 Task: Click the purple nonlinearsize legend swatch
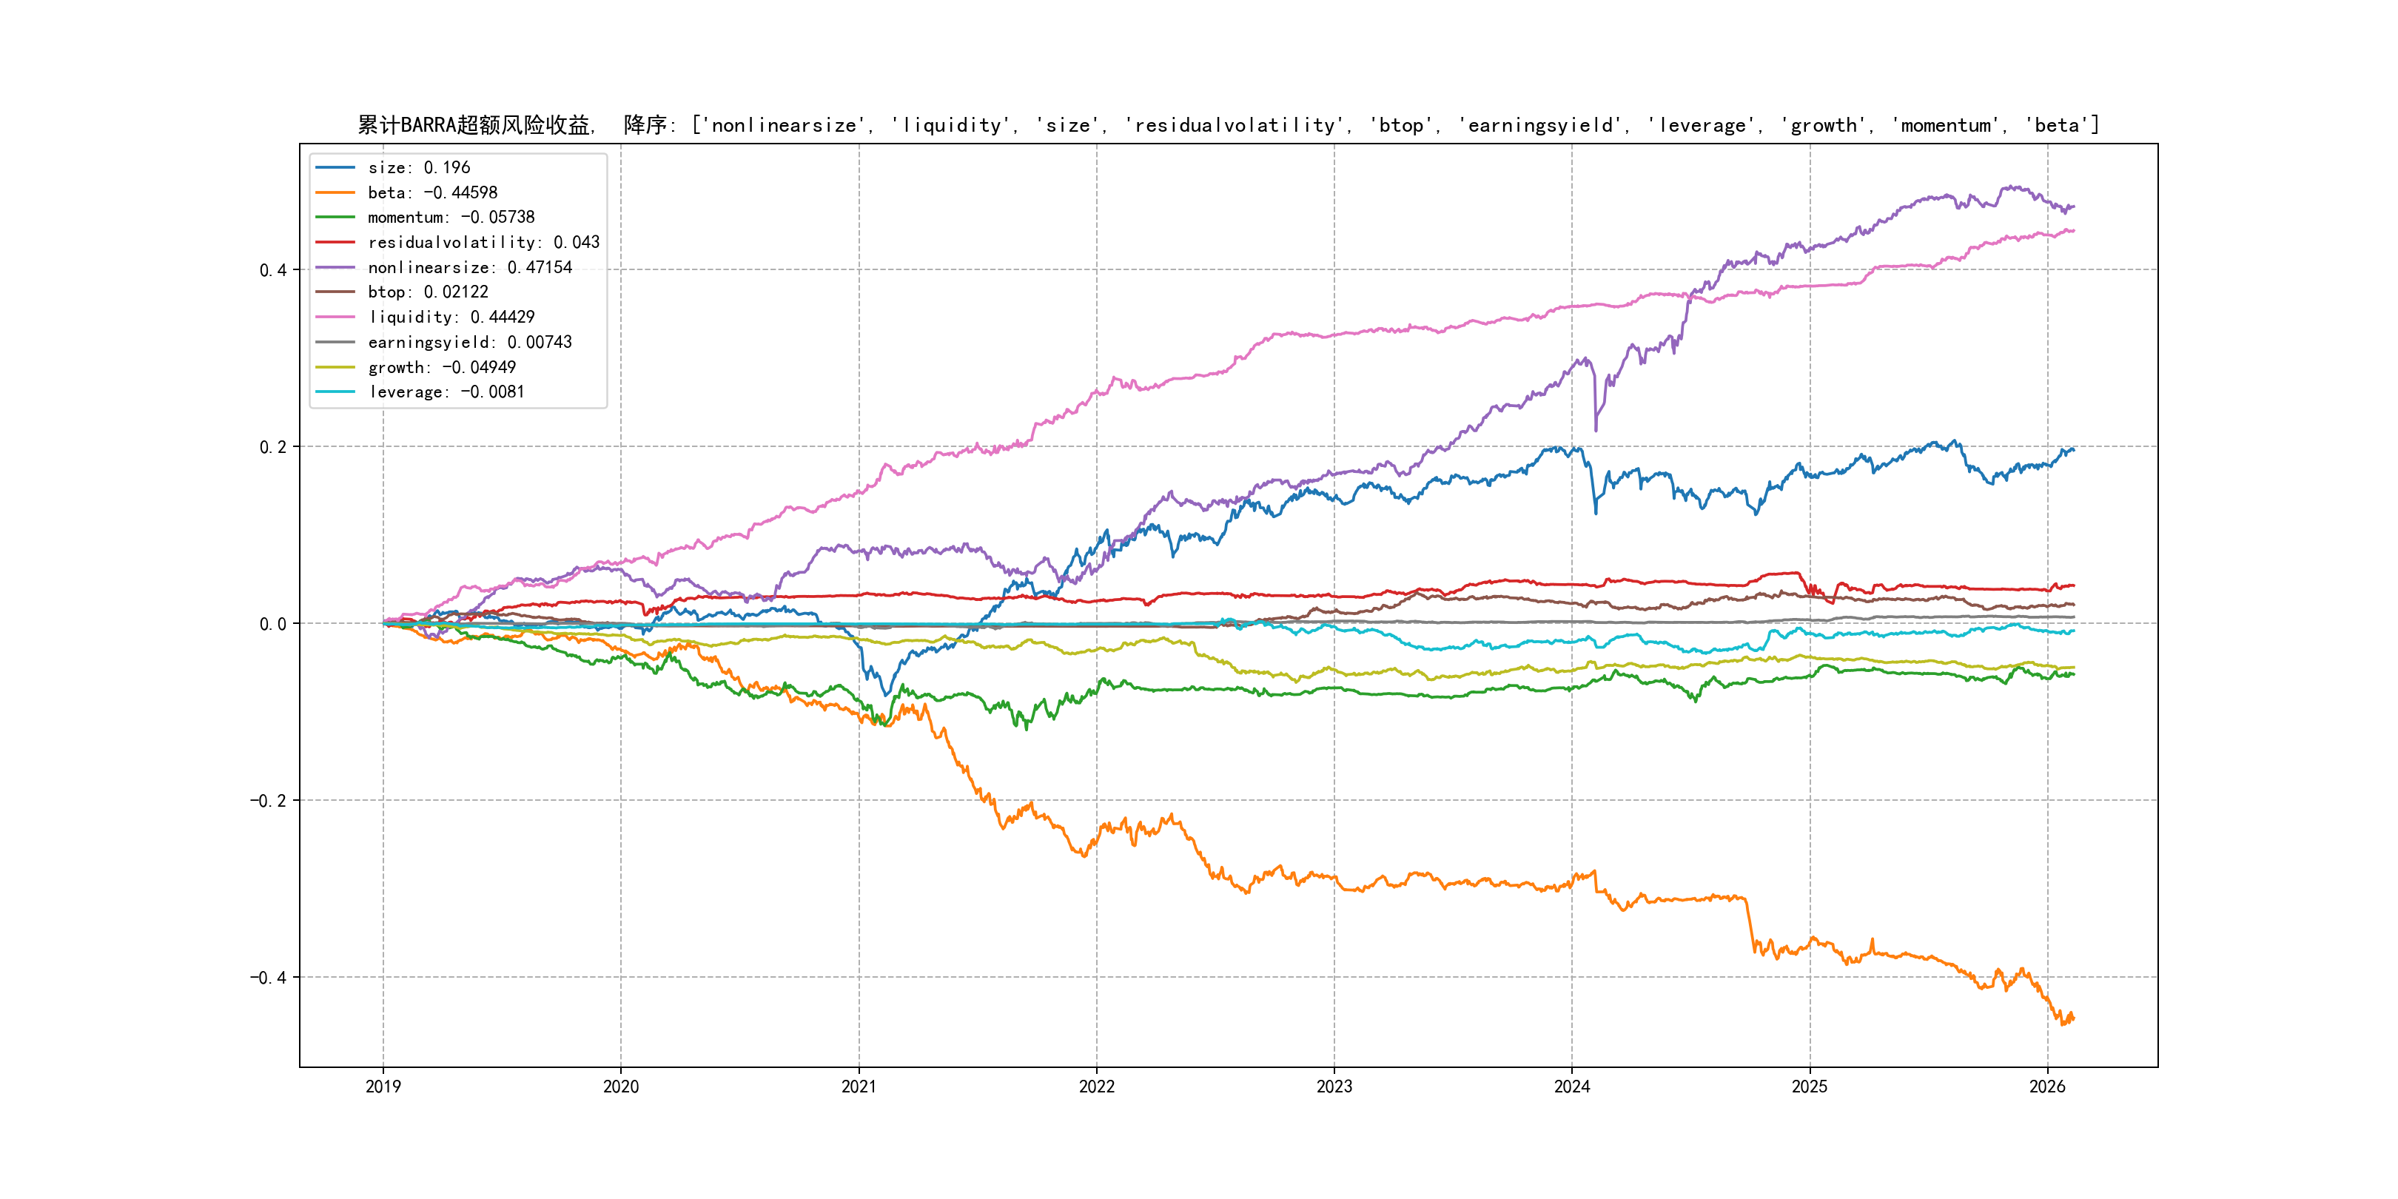335,267
